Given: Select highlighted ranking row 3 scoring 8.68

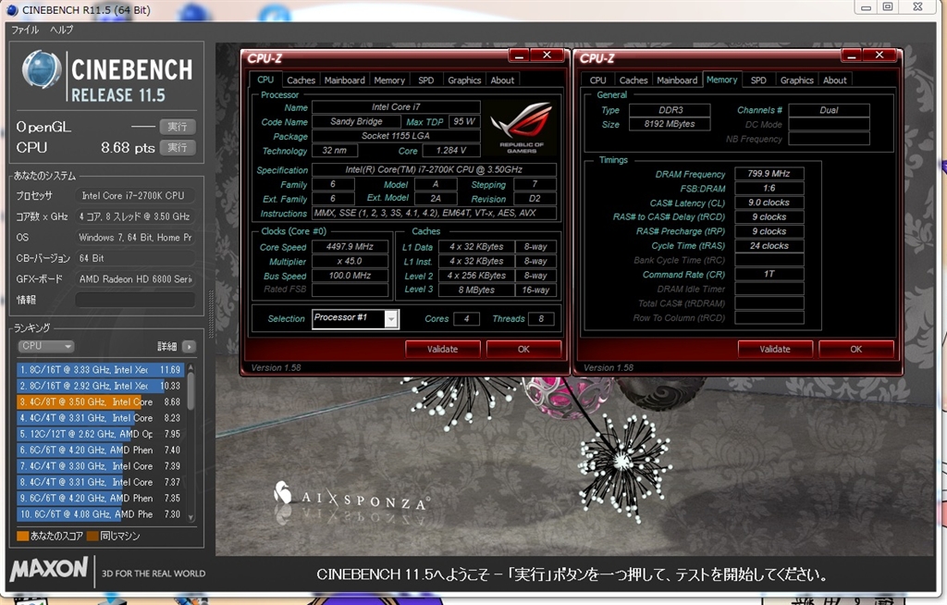Looking at the screenshot, I should tap(100, 401).
